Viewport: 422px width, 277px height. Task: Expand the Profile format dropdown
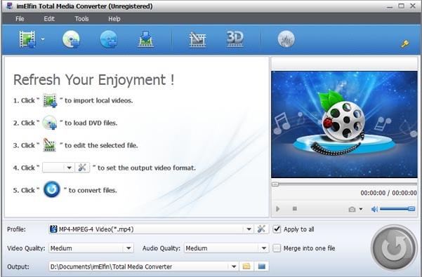tap(249, 229)
